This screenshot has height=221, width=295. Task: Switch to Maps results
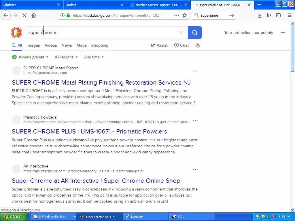click(82, 45)
